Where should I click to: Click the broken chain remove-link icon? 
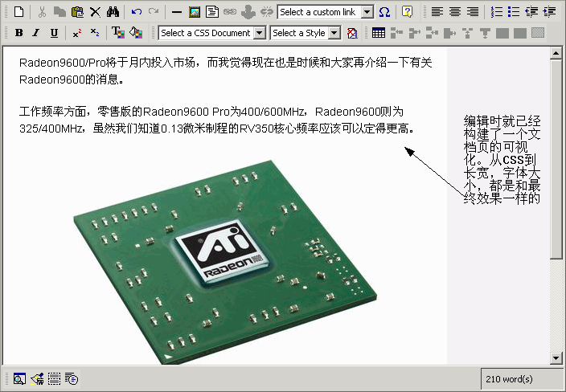[x=267, y=12]
